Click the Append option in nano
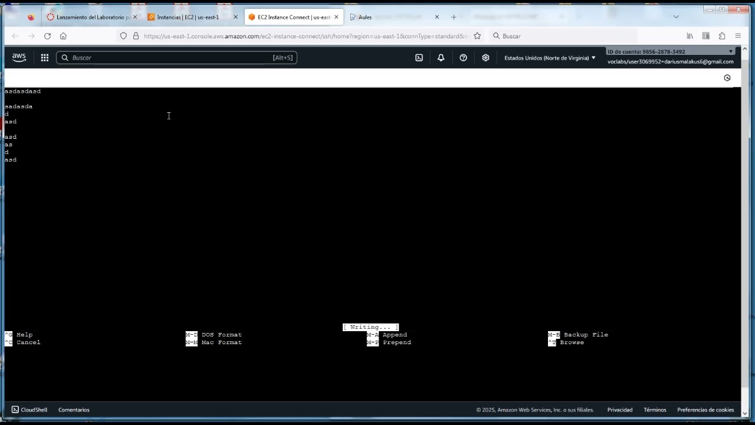The height and width of the screenshot is (425, 755). coord(388,335)
